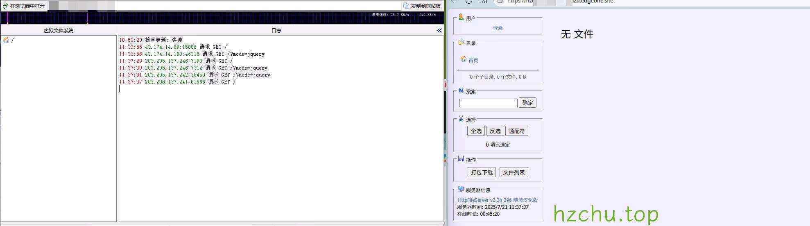
Task: Click the question-mark icon beside 搜索
Action: click(x=461, y=90)
